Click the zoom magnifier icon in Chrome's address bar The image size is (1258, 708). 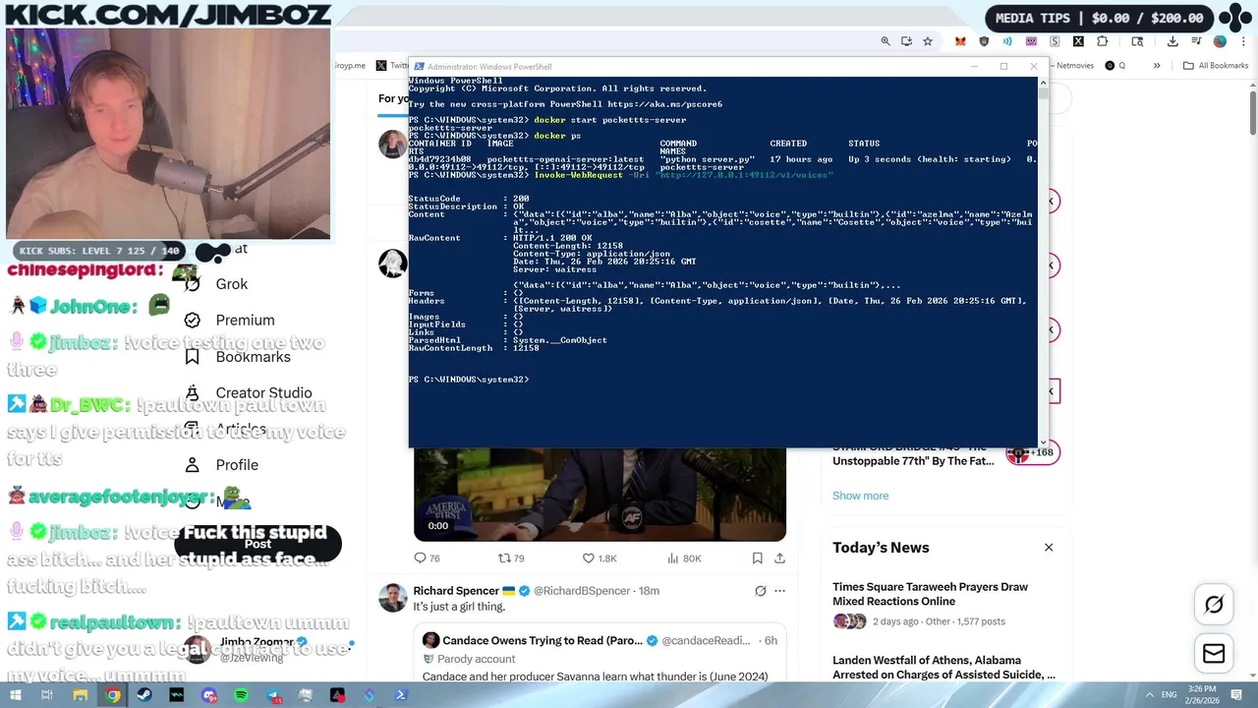886,41
